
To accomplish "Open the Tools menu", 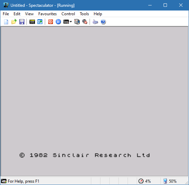I will [84, 14].
